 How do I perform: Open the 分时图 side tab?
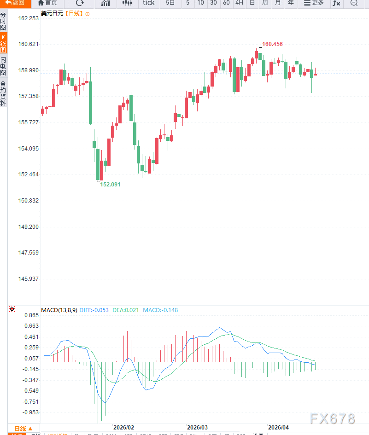(3, 21)
